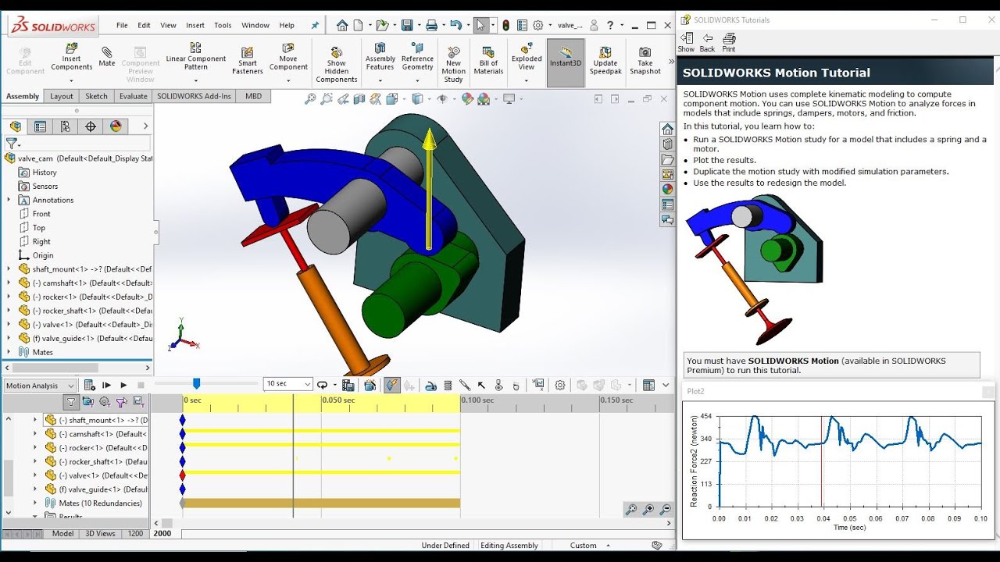The width and height of the screenshot is (1000, 562).
Task: Switch to the SOLIDWORKS Add-Ins tab
Action: point(194,97)
